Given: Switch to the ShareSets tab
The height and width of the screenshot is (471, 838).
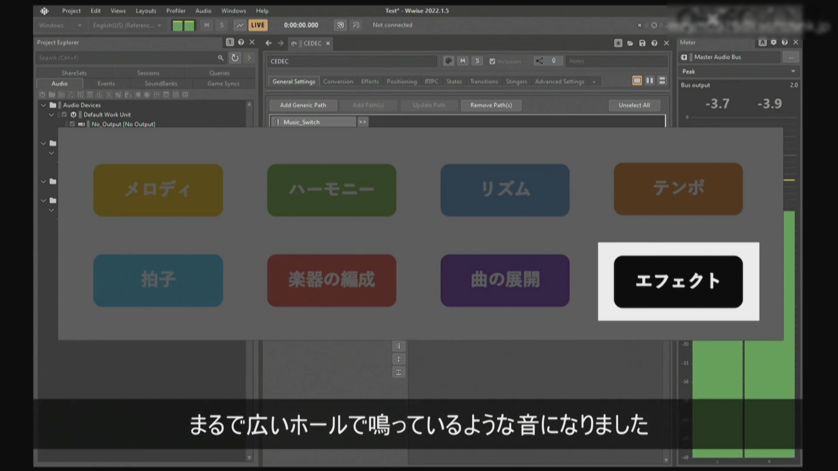Looking at the screenshot, I should pyautogui.click(x=74, y=73).
